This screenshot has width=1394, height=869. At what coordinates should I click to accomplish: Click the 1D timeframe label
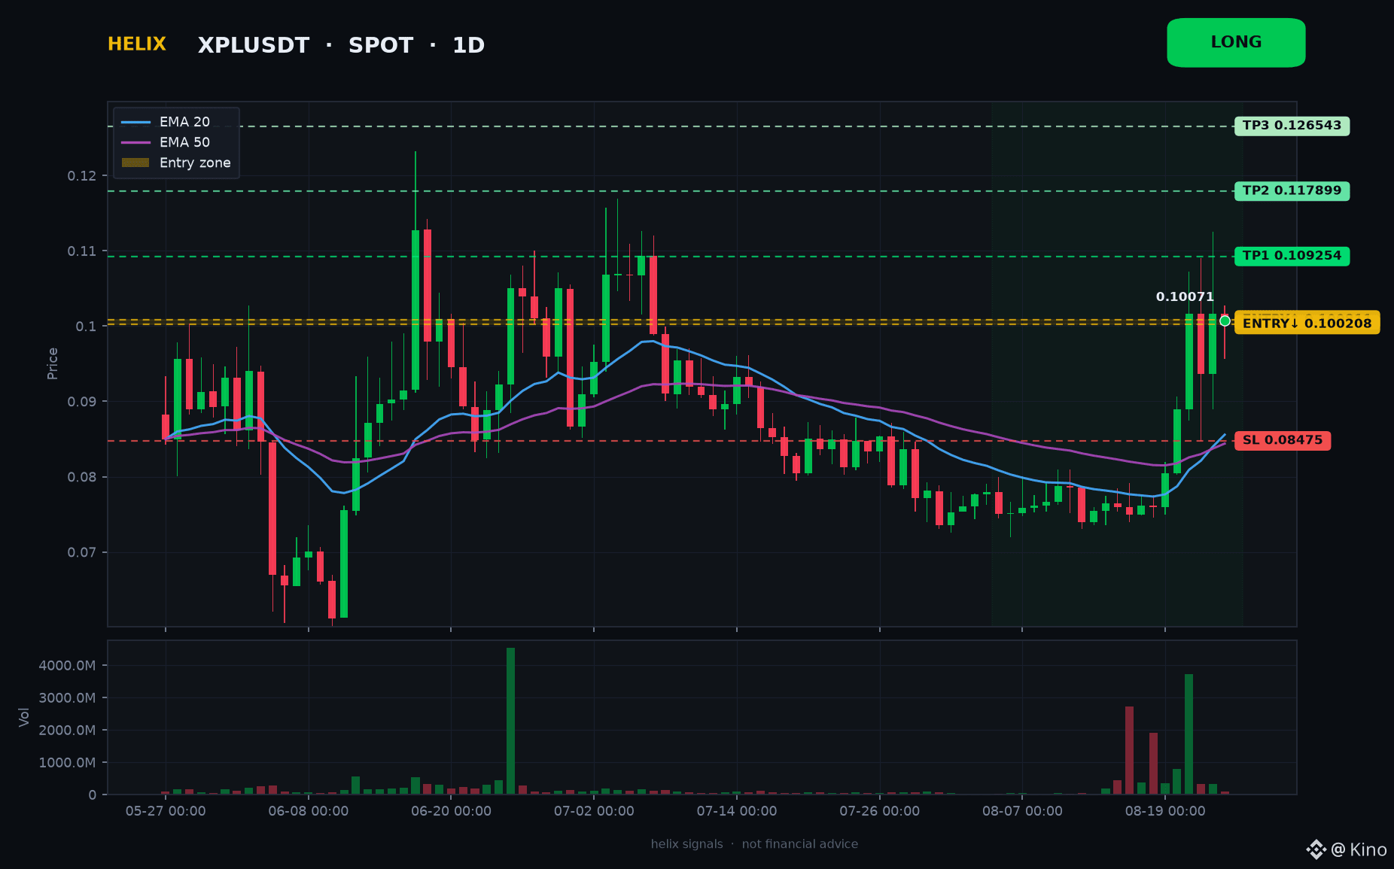(468, 46)
